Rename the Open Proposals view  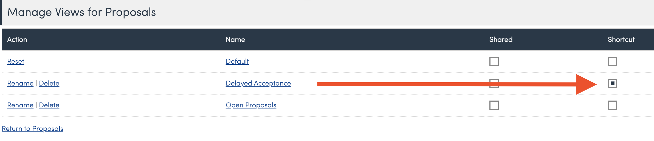pyautogui.click(x=20, y=105)
